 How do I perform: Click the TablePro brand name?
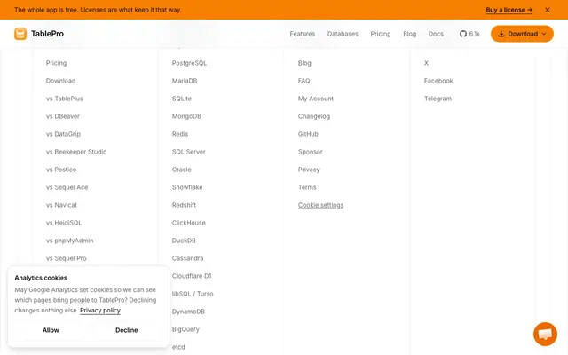47,34
